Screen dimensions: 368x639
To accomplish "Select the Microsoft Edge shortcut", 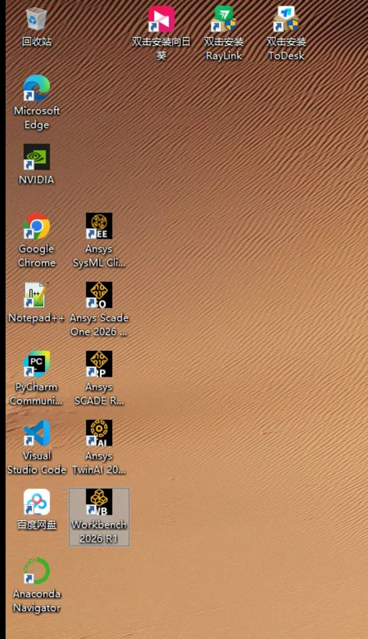I will 37,103.
